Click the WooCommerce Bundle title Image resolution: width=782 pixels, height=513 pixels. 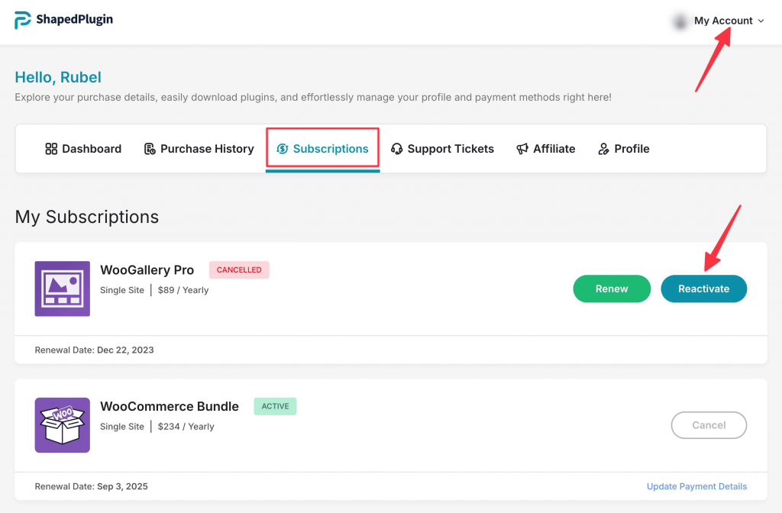coord(170,406)
